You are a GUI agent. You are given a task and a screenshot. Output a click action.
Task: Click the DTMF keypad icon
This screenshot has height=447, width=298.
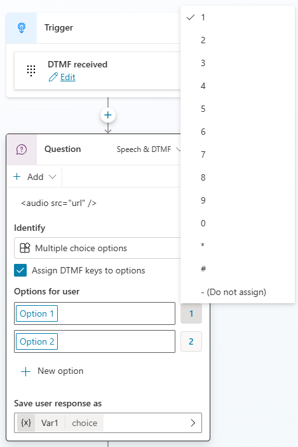coord(31,70)
